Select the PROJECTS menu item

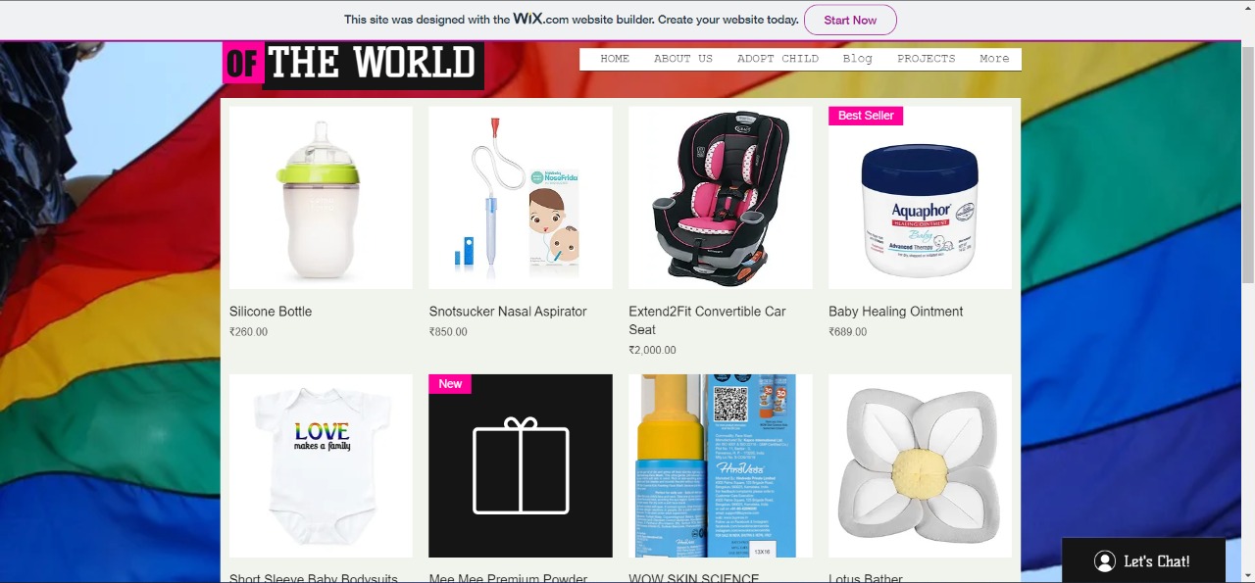[x=926, y=59]
